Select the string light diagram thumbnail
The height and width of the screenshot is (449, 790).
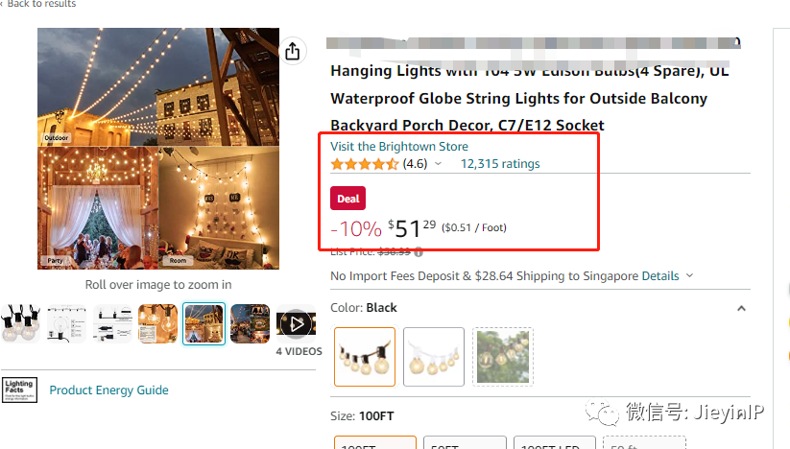click(x=66, y=324)
